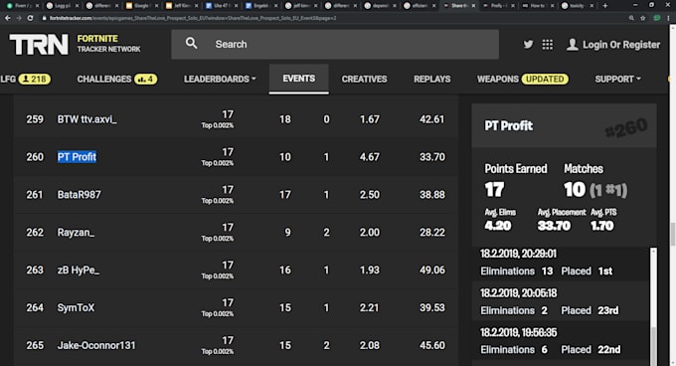Open player PT Profit in leaderboard
The image size is (676, 366).
(x=77, y=157)
